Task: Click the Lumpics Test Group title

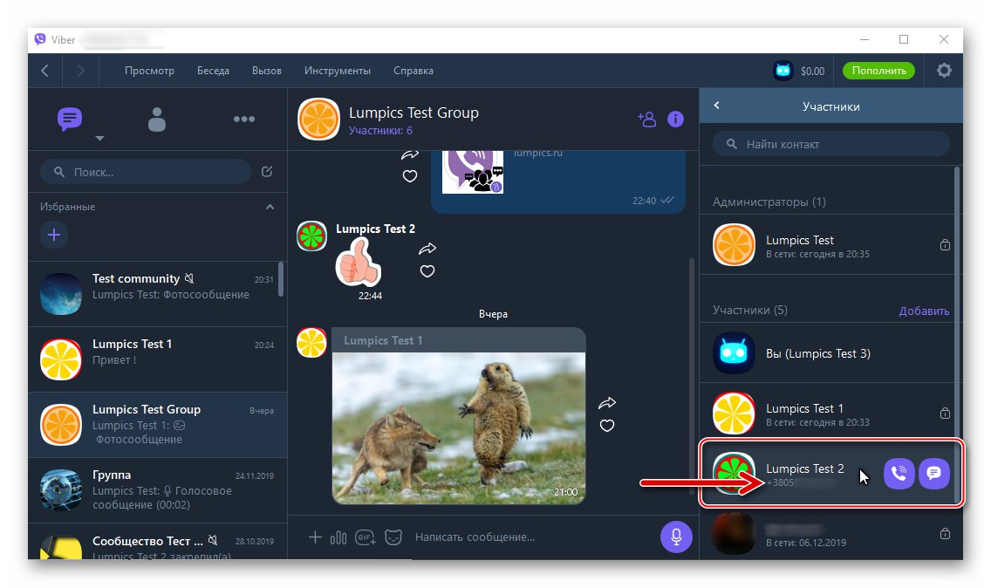Action: [x=414, y=113]
